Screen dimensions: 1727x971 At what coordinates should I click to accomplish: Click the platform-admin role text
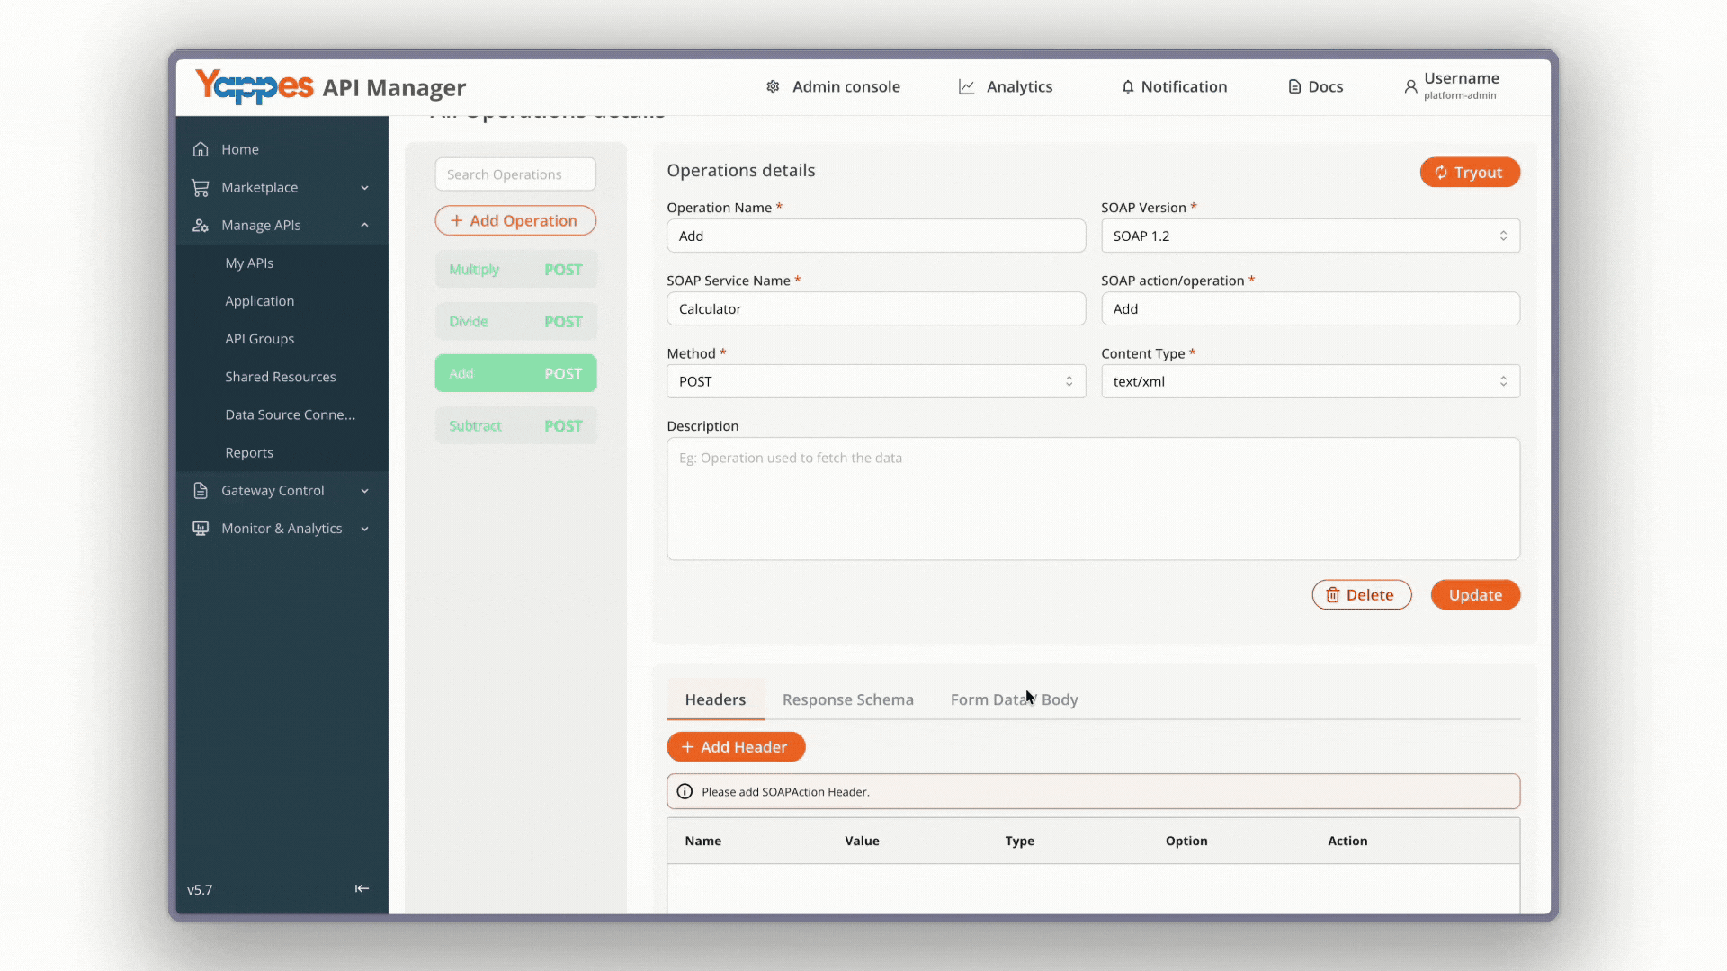pos(1460,95)
